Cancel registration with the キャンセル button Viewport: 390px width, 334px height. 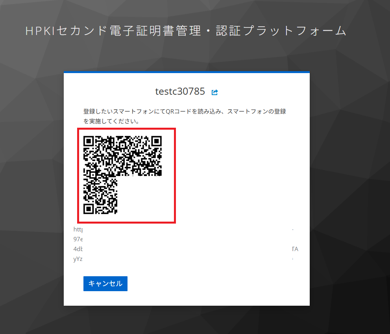point(105,284)
